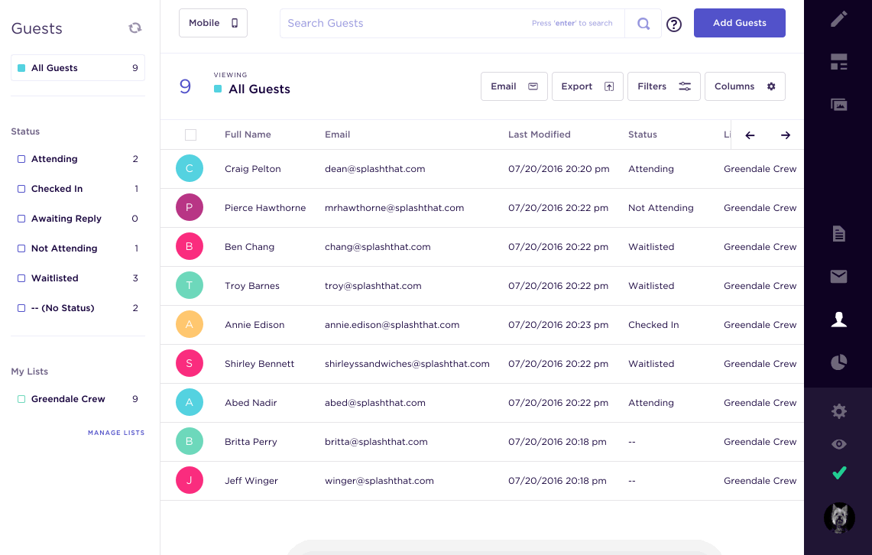
Task: Click the Add Guests button
Action: coord(739,23)
